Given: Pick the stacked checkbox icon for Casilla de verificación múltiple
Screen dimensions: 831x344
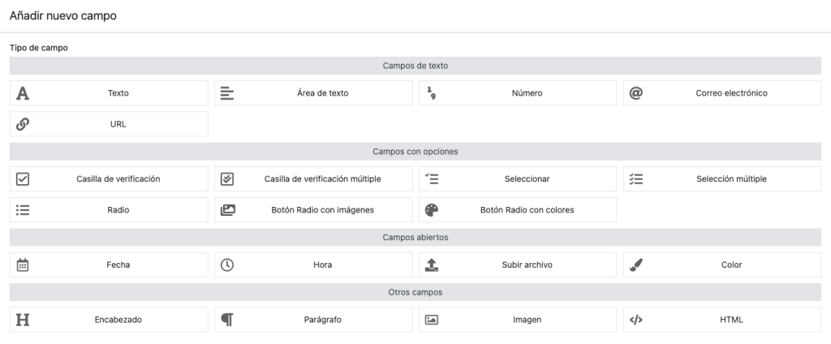Looking at the screenshot, I should coord(227,179).
